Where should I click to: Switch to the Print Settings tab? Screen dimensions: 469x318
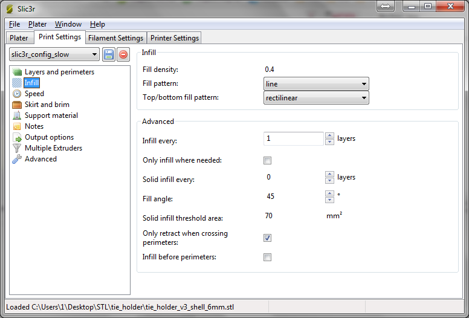coord(60,37)
